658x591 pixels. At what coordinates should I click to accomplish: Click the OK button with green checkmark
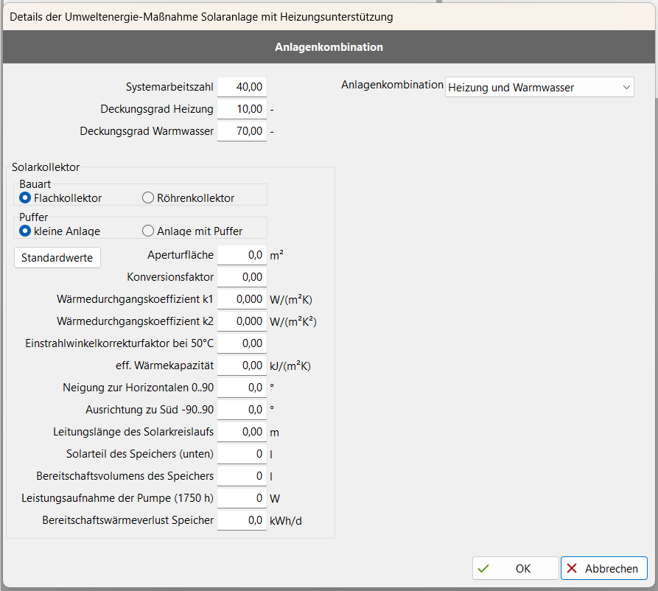click(515, 568)
